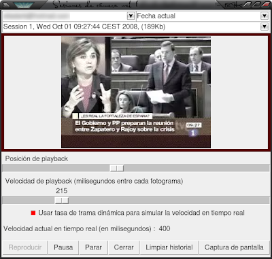Stop playback with Parar button
Viewport: 272px width, 259px height.
(93, 247)
